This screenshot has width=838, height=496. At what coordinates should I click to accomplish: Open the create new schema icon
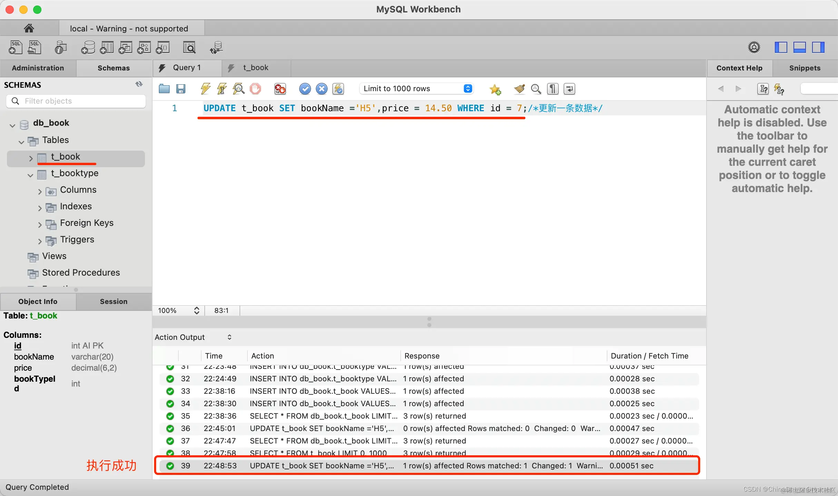click(88, 48)
